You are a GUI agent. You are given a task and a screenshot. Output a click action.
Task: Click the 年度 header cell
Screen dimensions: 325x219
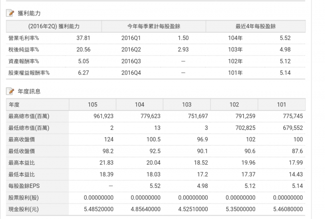(37, 105)
